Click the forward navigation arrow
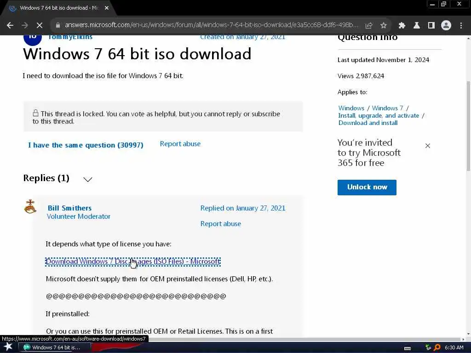This screenshot has height=353, width=471. (x=25, y=26)
